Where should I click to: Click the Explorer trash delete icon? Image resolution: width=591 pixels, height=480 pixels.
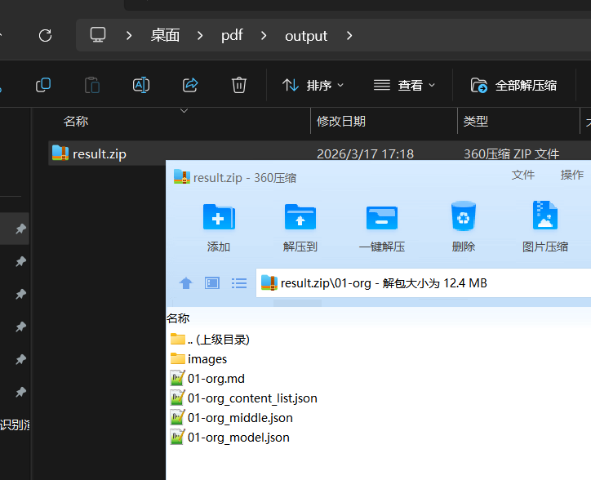click(239, 85)
